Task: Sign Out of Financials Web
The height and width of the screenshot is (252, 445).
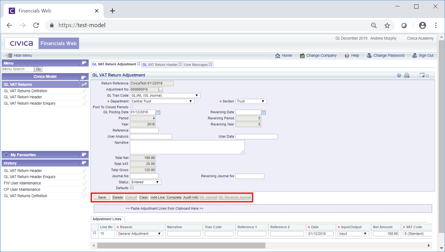Action: (x=423, y=56)
